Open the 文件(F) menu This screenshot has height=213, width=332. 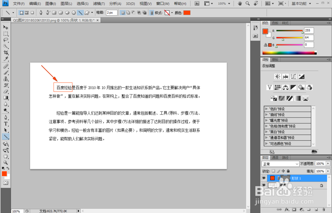[x=19, y=4]
